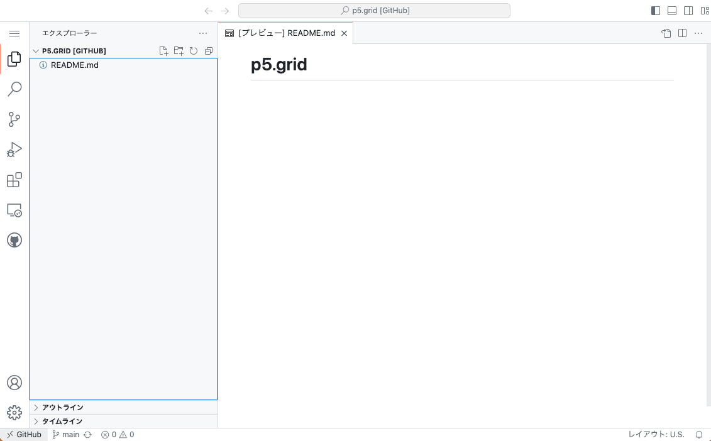Click the p5.grid [GitHub] search field
Image resolution: width=711 pixels, height=441 pixels.
[x=374, y=11]
